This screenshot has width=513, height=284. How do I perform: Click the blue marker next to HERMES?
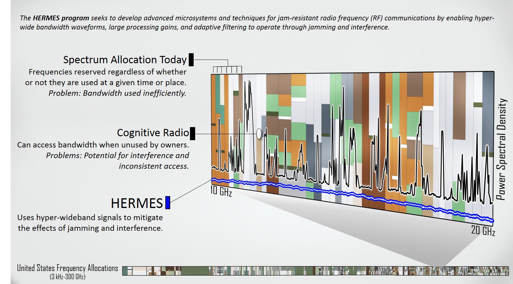167,203
